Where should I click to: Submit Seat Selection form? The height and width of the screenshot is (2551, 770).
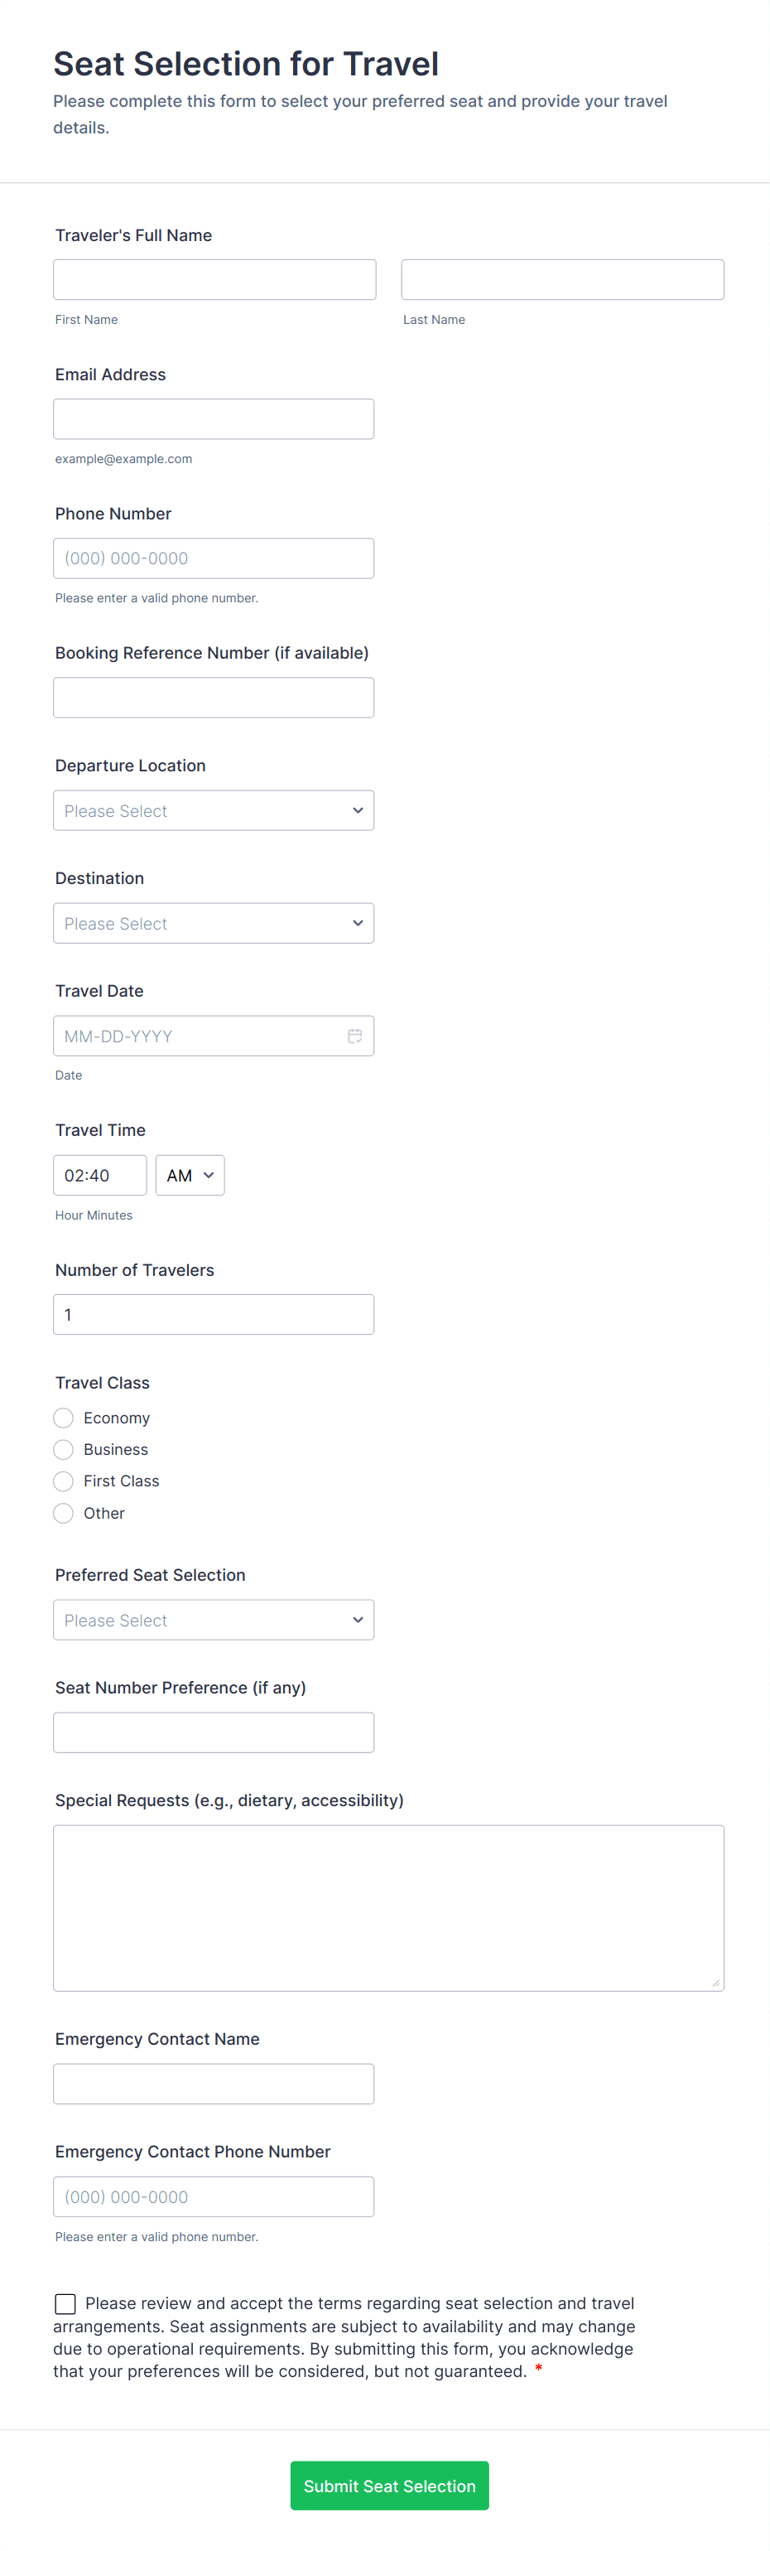(389, 2486)
